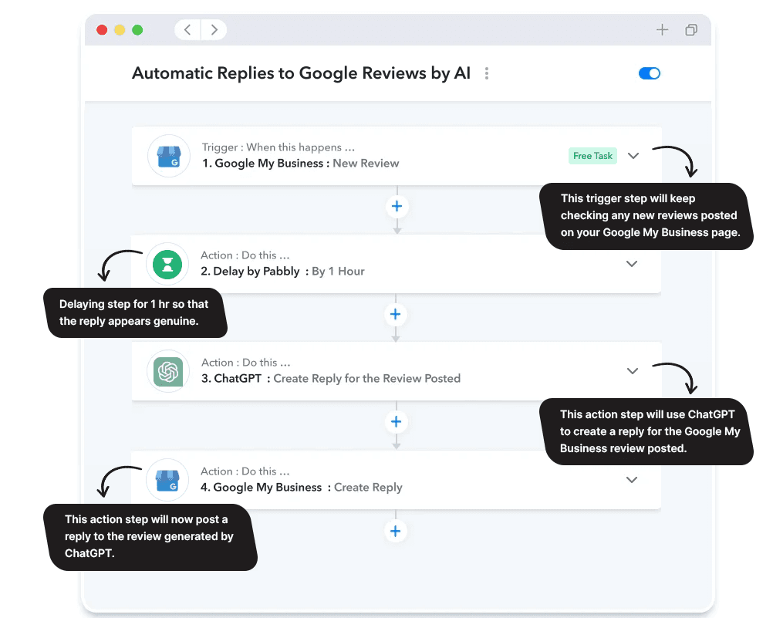This screenshot has height=618, width=773.
Task: Click the red close window button
Action: click(102, 30)
